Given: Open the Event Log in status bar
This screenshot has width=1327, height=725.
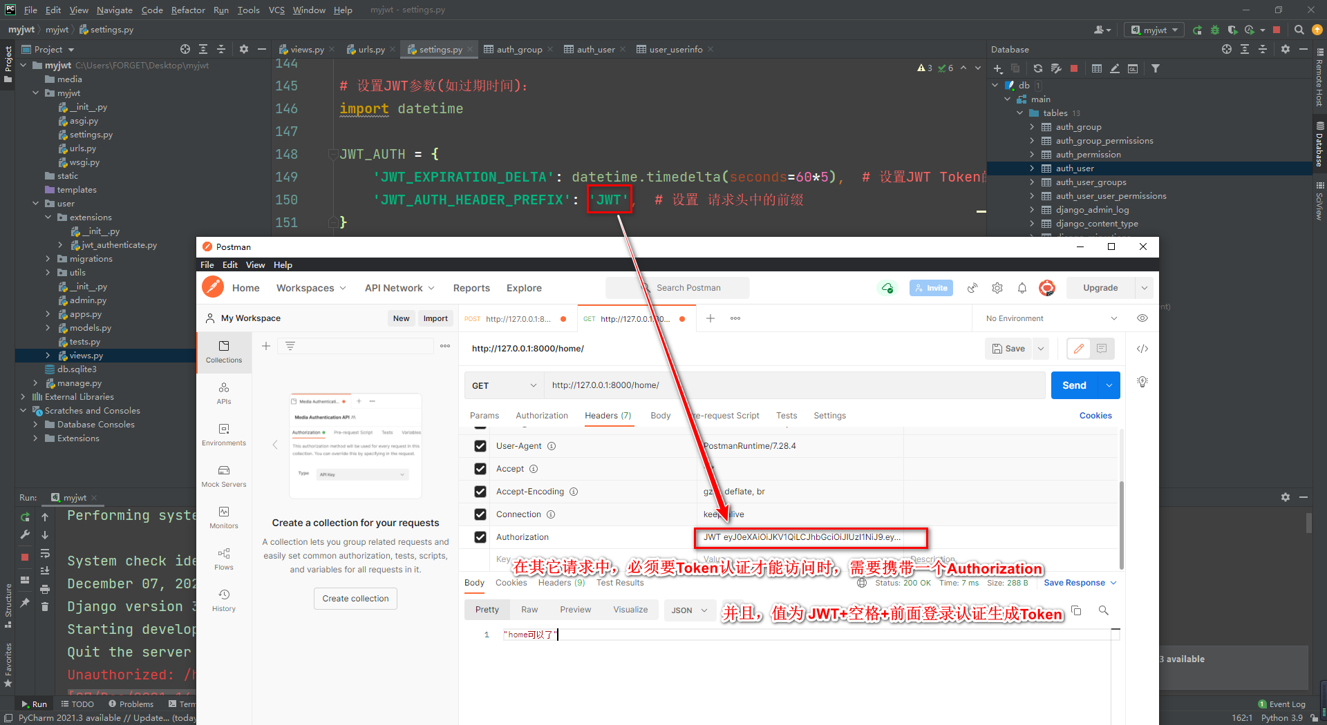Looking at the screenshot, I should coord(1282,704).
